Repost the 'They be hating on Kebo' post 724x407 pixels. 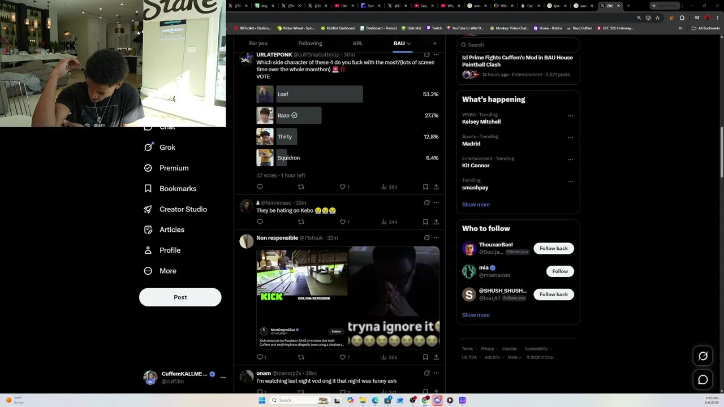tap(301, 222)
